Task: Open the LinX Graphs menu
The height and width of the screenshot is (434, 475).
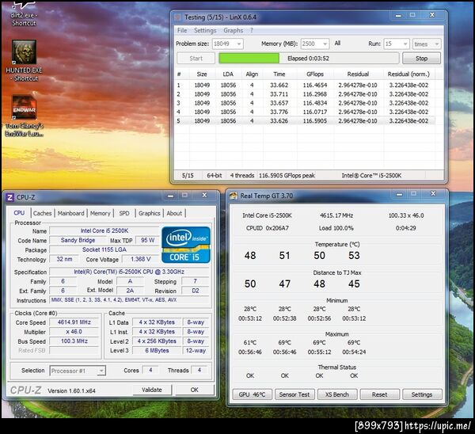Action: coord(234,31)
